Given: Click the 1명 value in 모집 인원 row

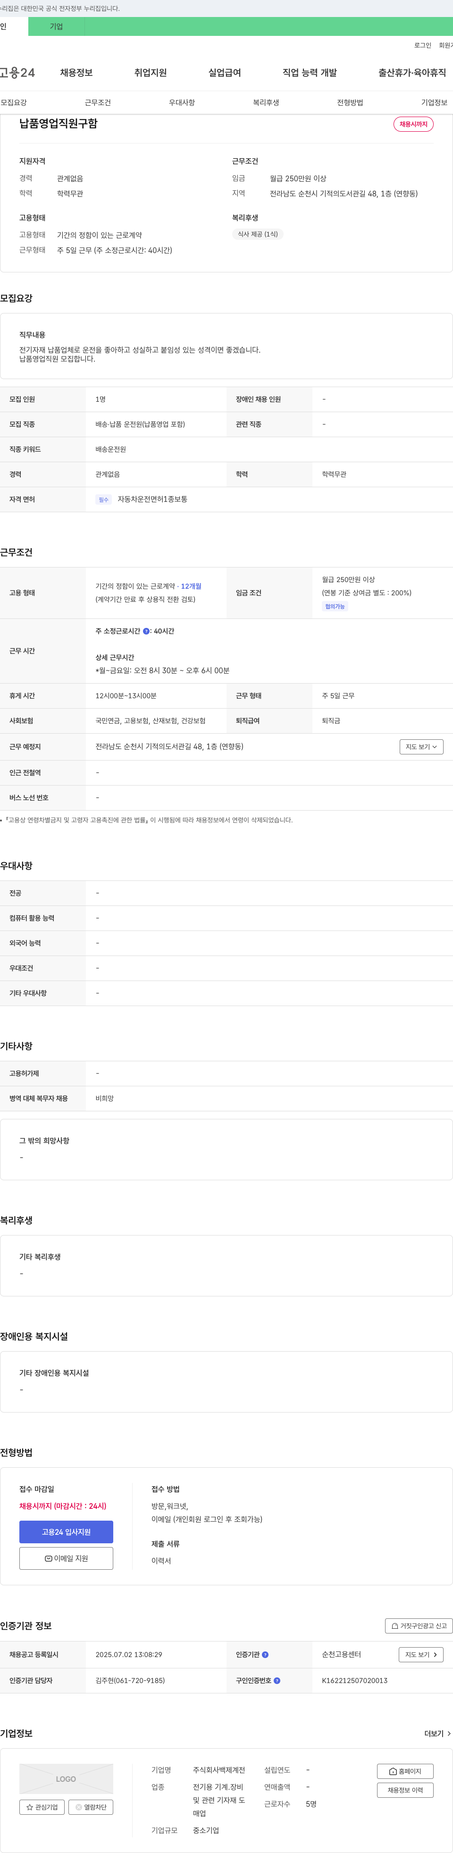Looking at the screenshot, I should coord(101,399).
